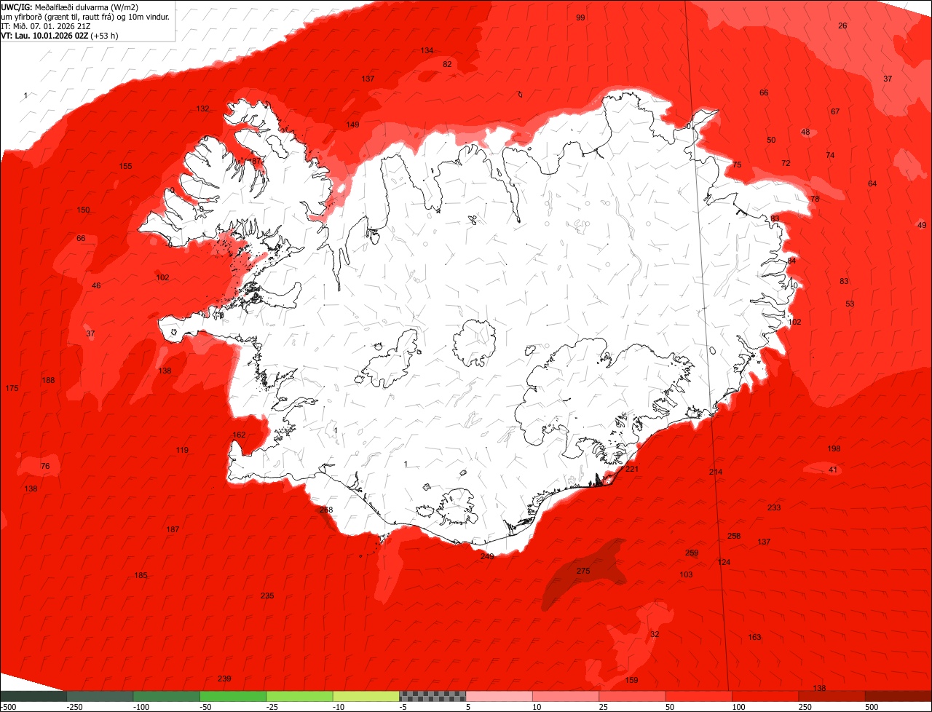Click the map value 82
The width and height of the screenshot is (932, 712).
click(447, 64)
